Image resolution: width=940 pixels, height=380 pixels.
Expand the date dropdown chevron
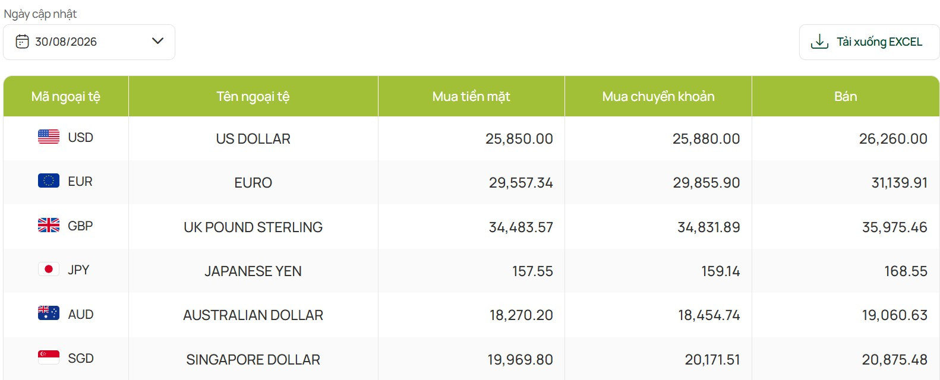click(x=157, y=41)
